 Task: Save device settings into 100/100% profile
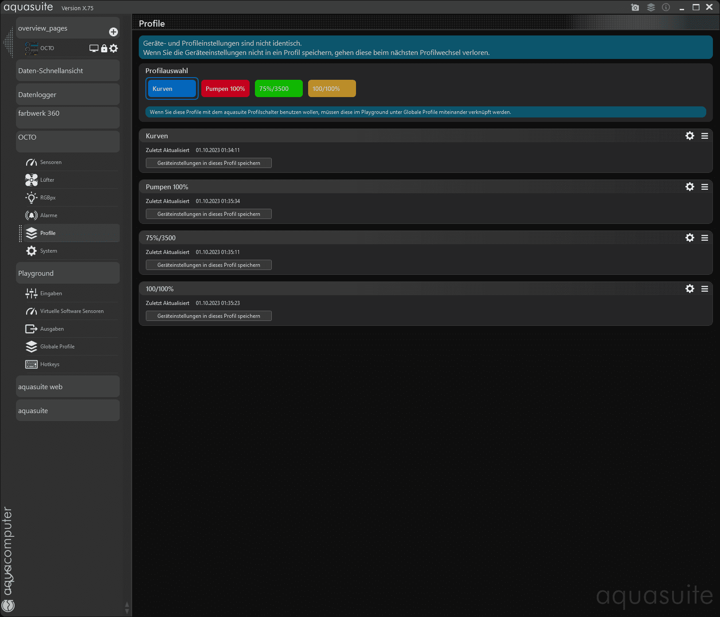[209, 316]
